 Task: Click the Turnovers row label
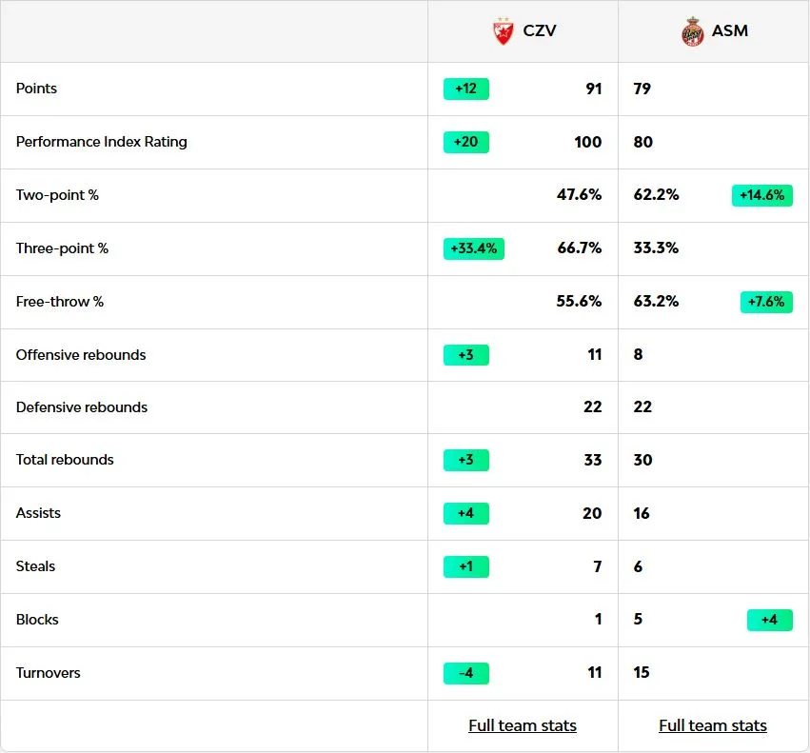[x=48, y=673]
